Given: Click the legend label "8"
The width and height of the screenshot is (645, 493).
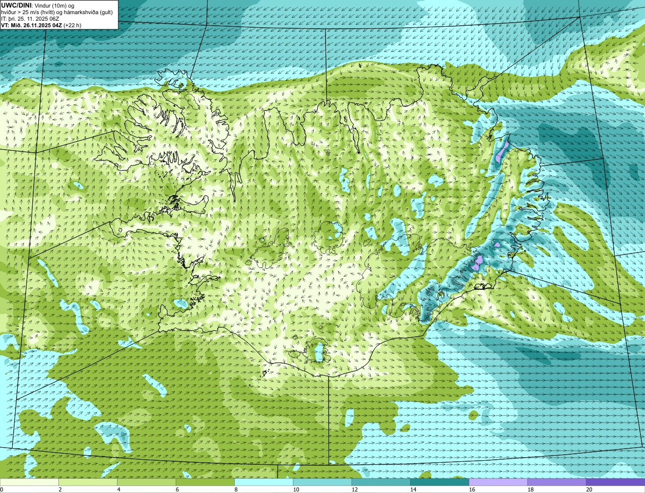Looking at the screenshot, I should (236, 489).
